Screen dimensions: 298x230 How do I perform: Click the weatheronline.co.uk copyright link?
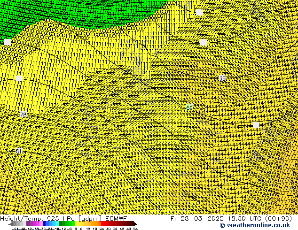pyautogui.click(x=255, y=225)
